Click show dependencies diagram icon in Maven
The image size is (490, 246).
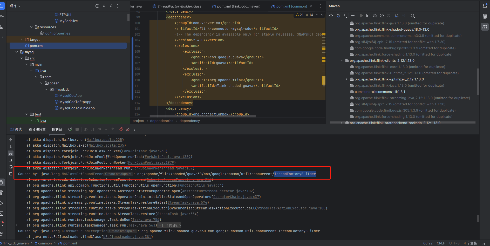coord(404,16)
